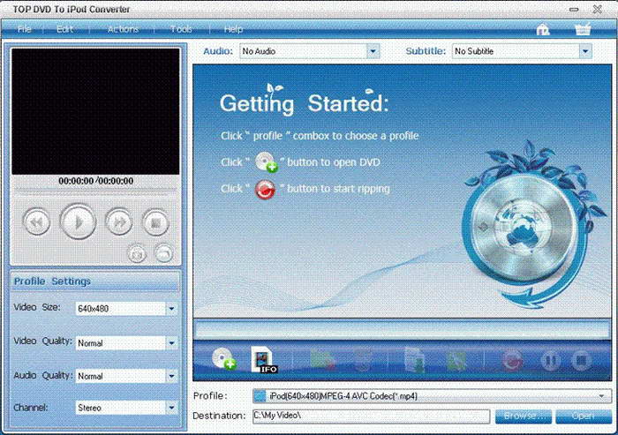Click the 'Profile Settings' heading
Image resolution: width=618 pixels, height=435 pixels.
[x=52, y=281]
